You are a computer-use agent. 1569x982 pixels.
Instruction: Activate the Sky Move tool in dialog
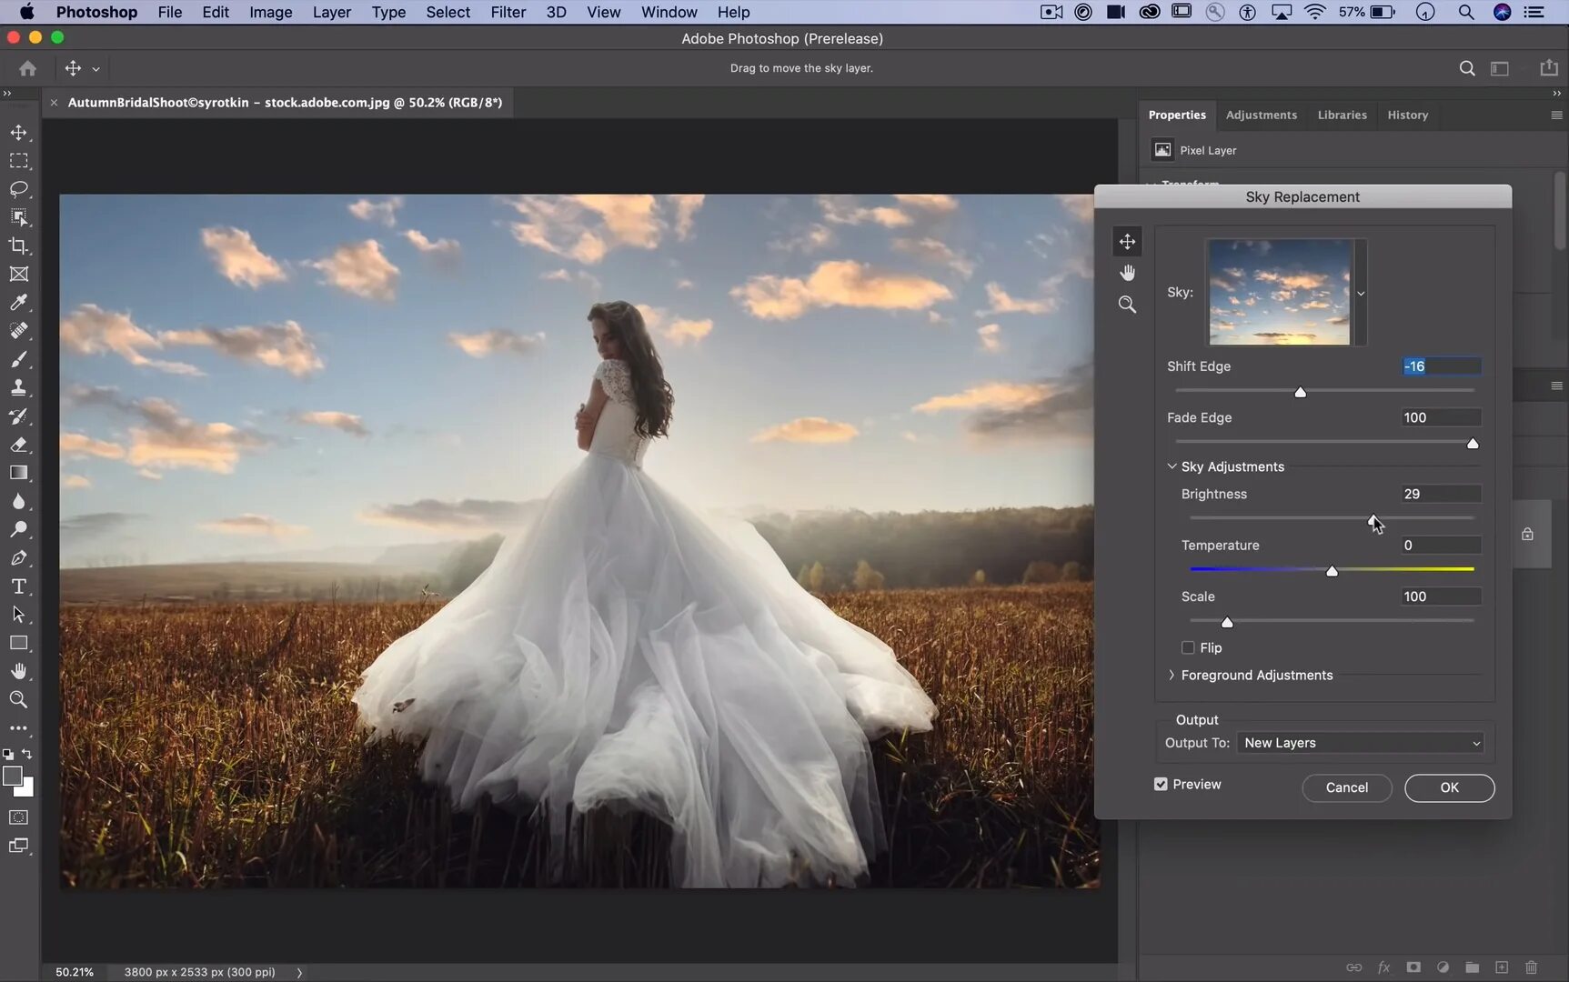click(1127, 242)
